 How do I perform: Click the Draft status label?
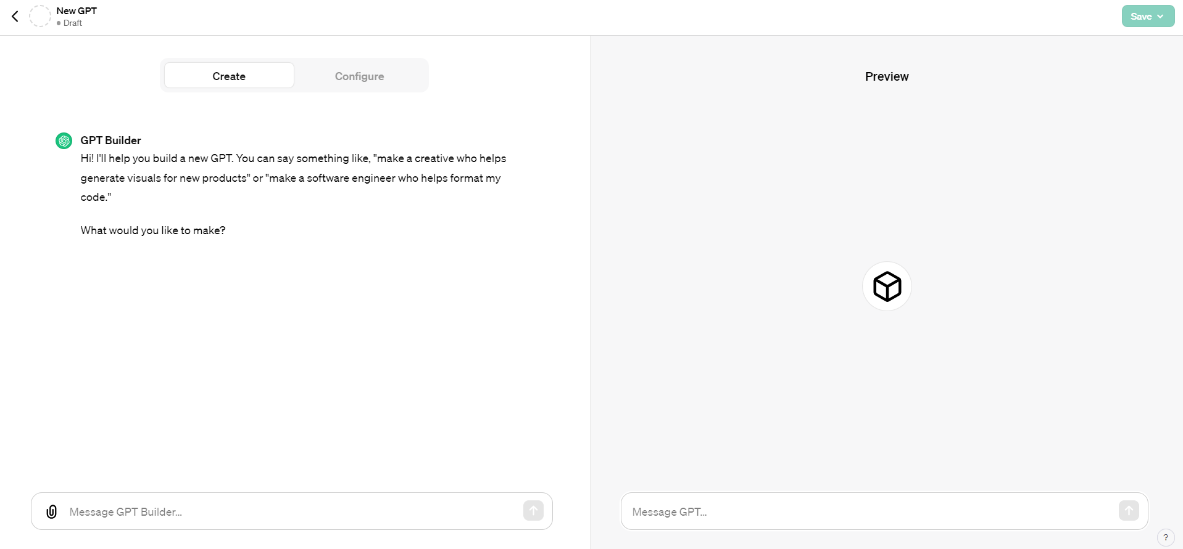coord(72,23)
